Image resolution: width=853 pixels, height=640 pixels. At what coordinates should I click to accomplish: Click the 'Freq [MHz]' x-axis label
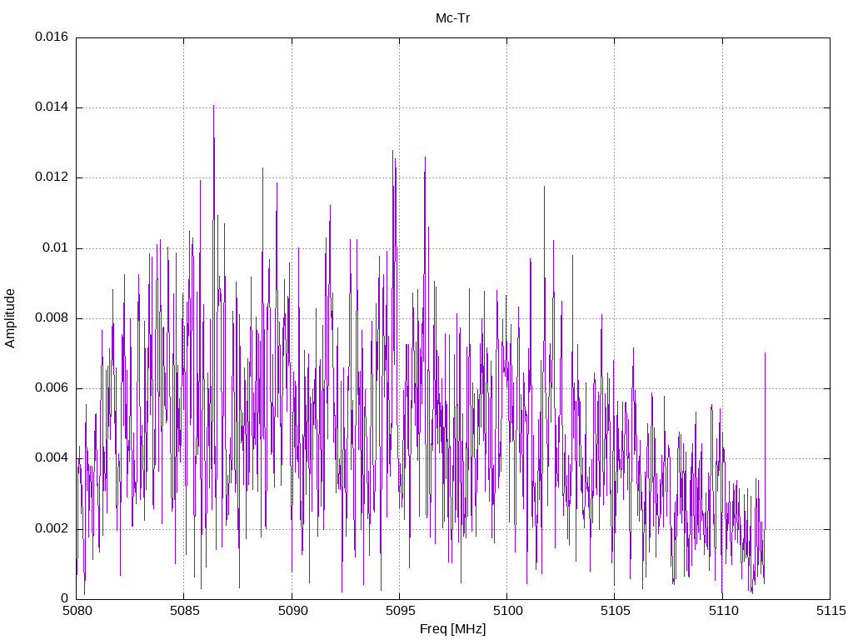click(x=452, y=629)
